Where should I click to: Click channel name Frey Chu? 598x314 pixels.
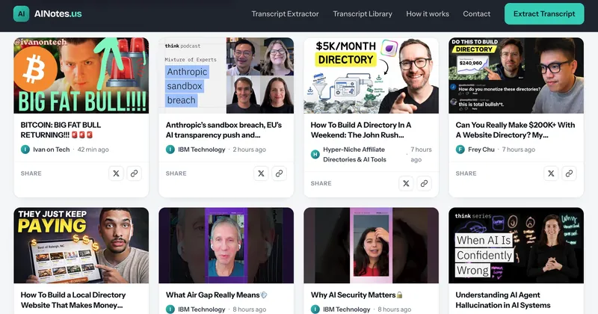click(x=481, y=150)
